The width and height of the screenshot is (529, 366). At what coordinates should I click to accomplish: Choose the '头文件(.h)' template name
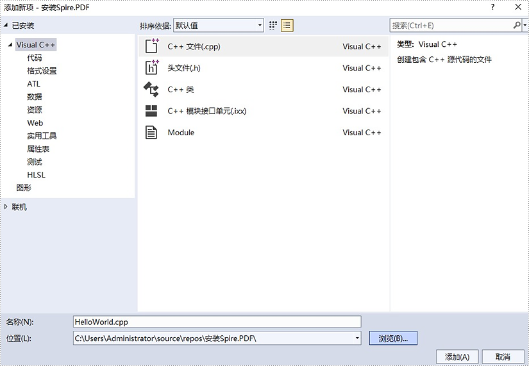184,68
